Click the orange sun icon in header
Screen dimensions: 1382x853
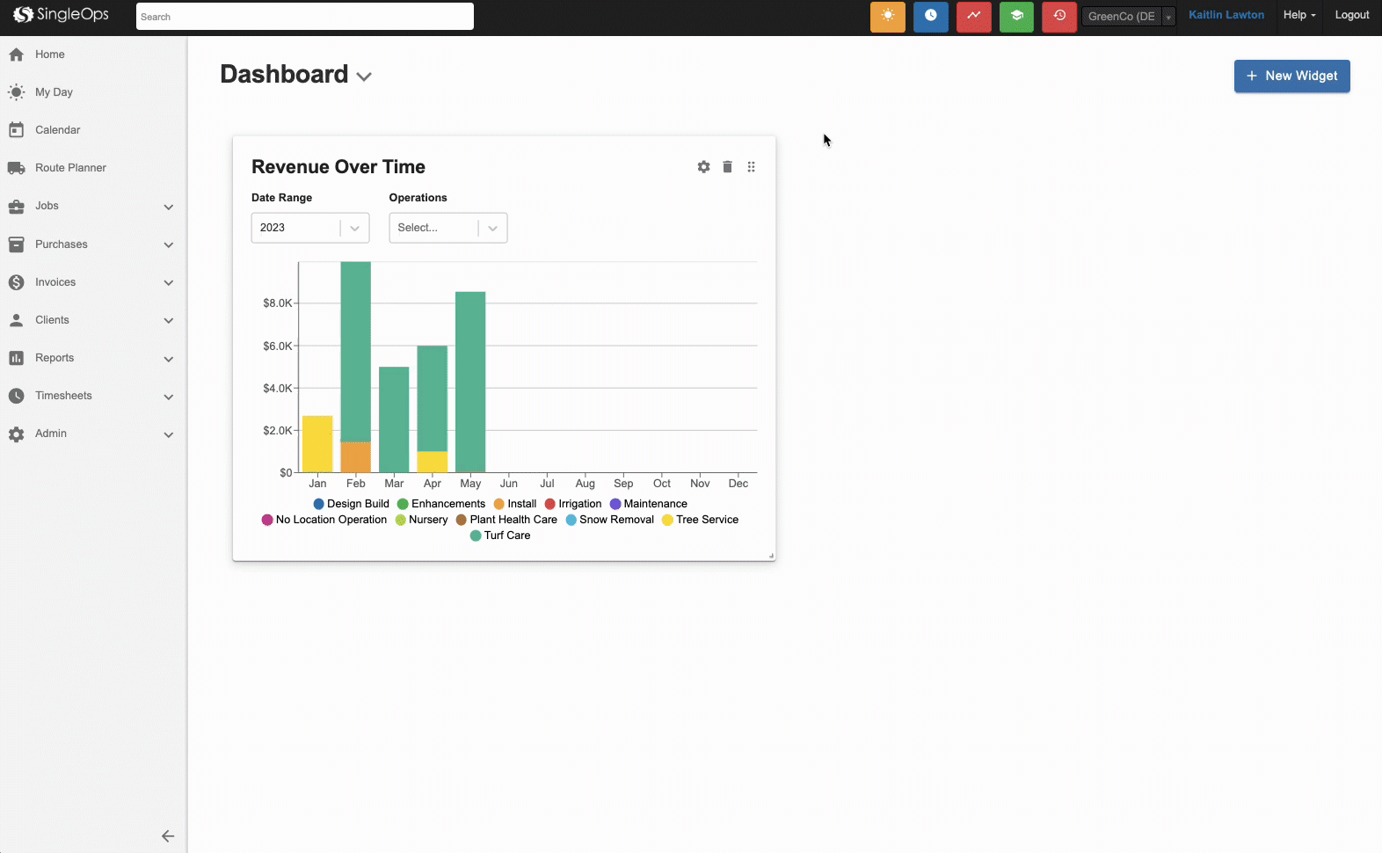887,17
